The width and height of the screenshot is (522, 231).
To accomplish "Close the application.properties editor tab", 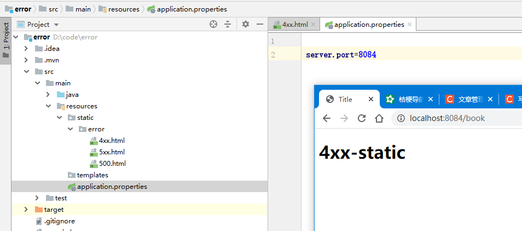I will pos(409,24).
